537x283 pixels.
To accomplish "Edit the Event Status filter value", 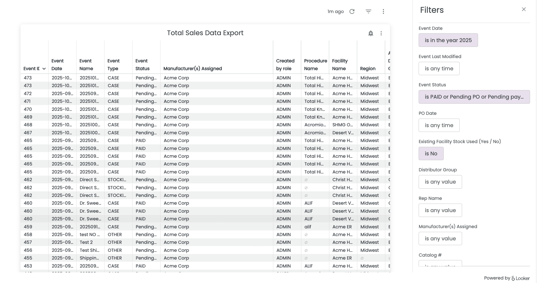I will point(474,97).
